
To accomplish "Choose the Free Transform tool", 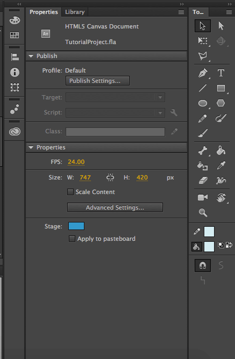I will (x=203, y=41).
